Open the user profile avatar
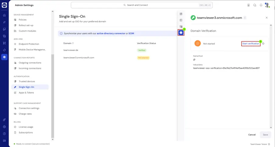The height and width of the screenshot is (147, 275). pyautogui.click(x=267, y=5)
